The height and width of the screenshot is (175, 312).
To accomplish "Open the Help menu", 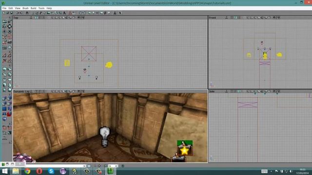I will point(49,8).
